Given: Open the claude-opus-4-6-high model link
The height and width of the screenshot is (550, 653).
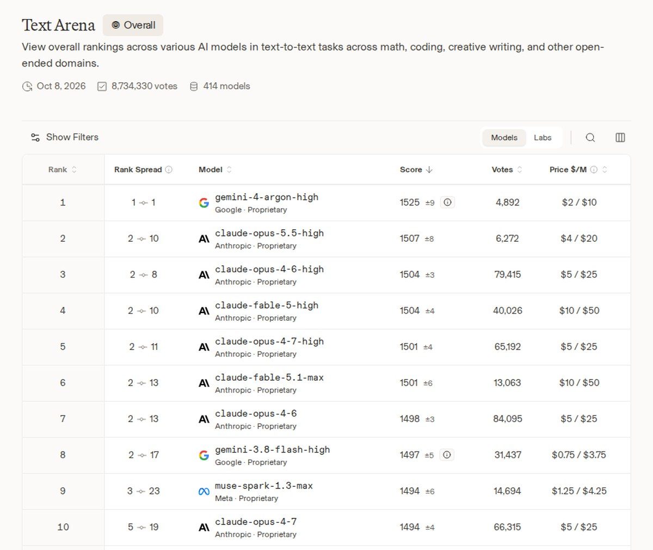Looking at the screenshot, I should [x=269, y=269].
